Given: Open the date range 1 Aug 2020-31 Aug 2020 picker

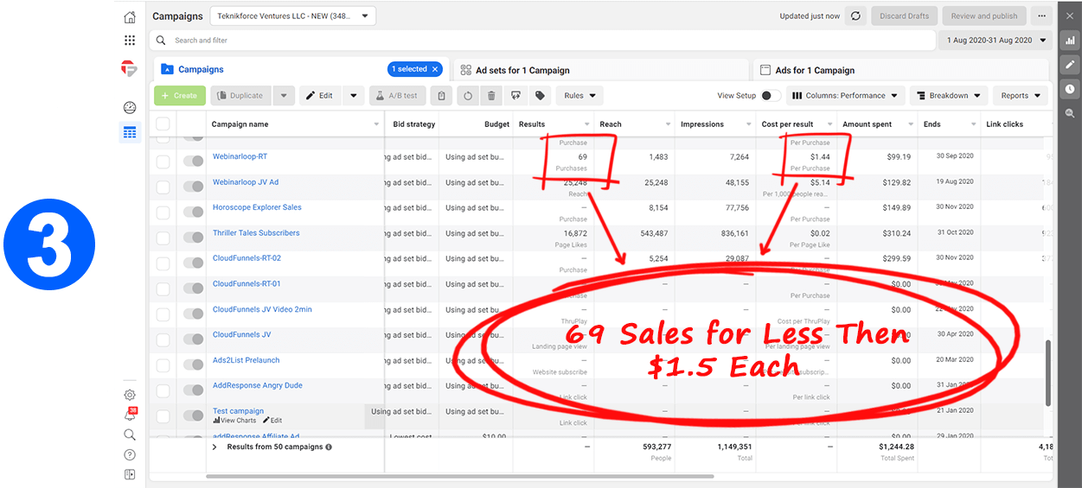Looking at the screenshot, I should tap(995, 41).
